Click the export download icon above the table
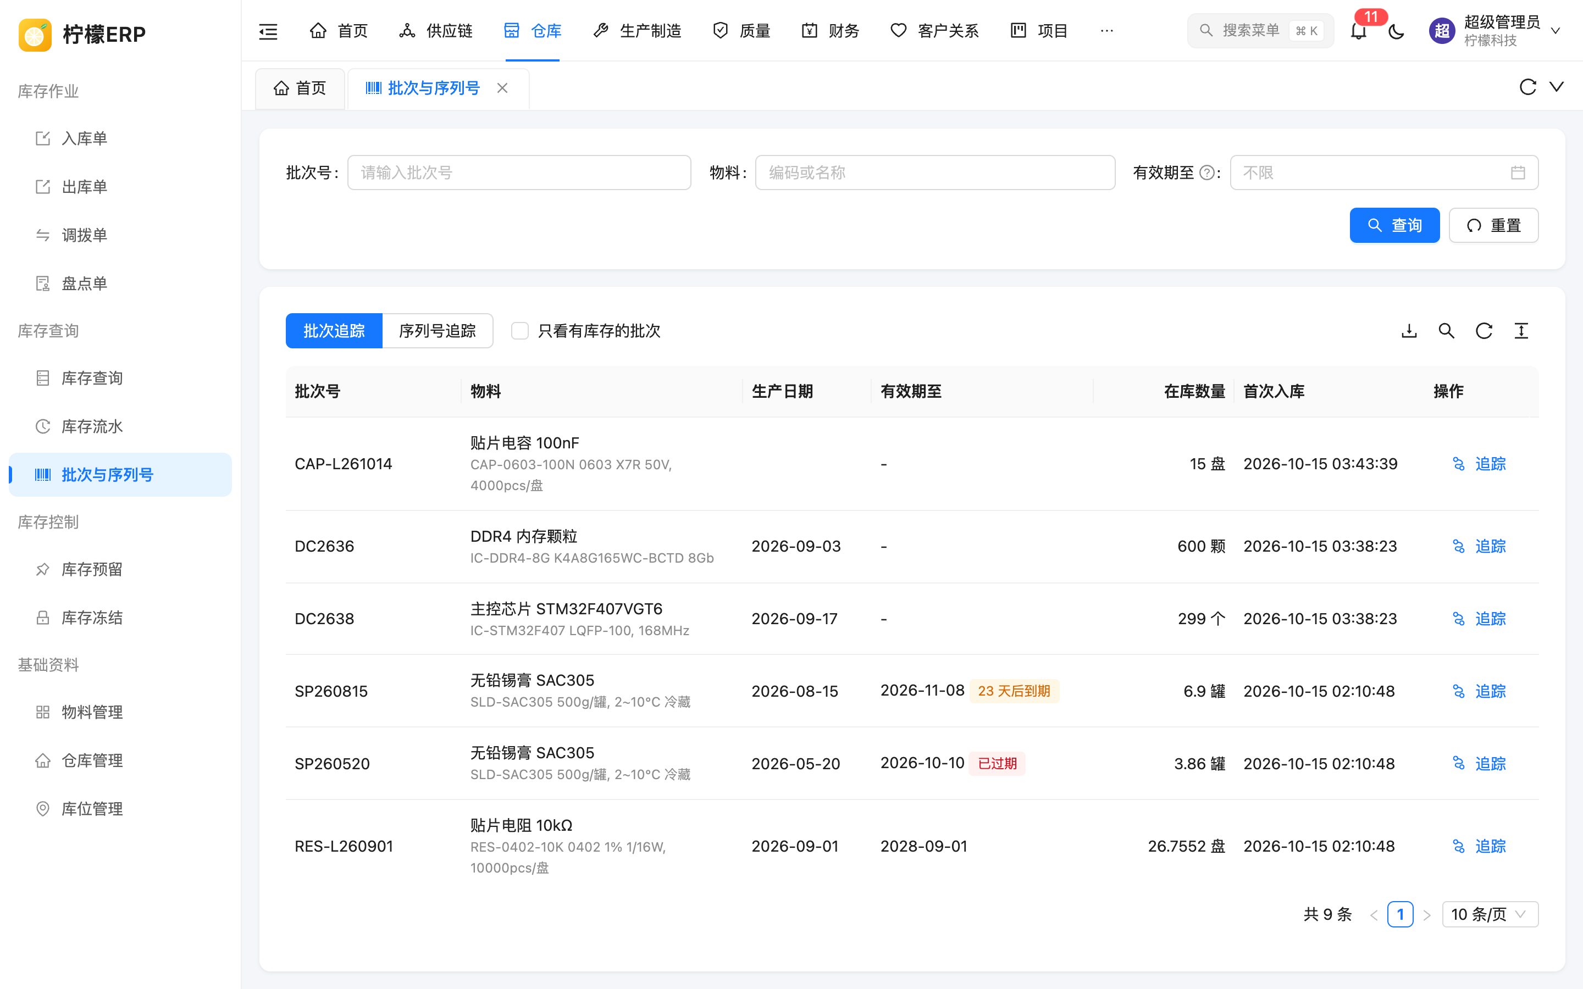This screenshot has height=989, width=1583. pyautogui.click(x=1409, y=331)
